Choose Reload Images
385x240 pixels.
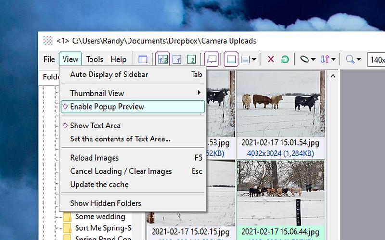click(x=133, y=158)
